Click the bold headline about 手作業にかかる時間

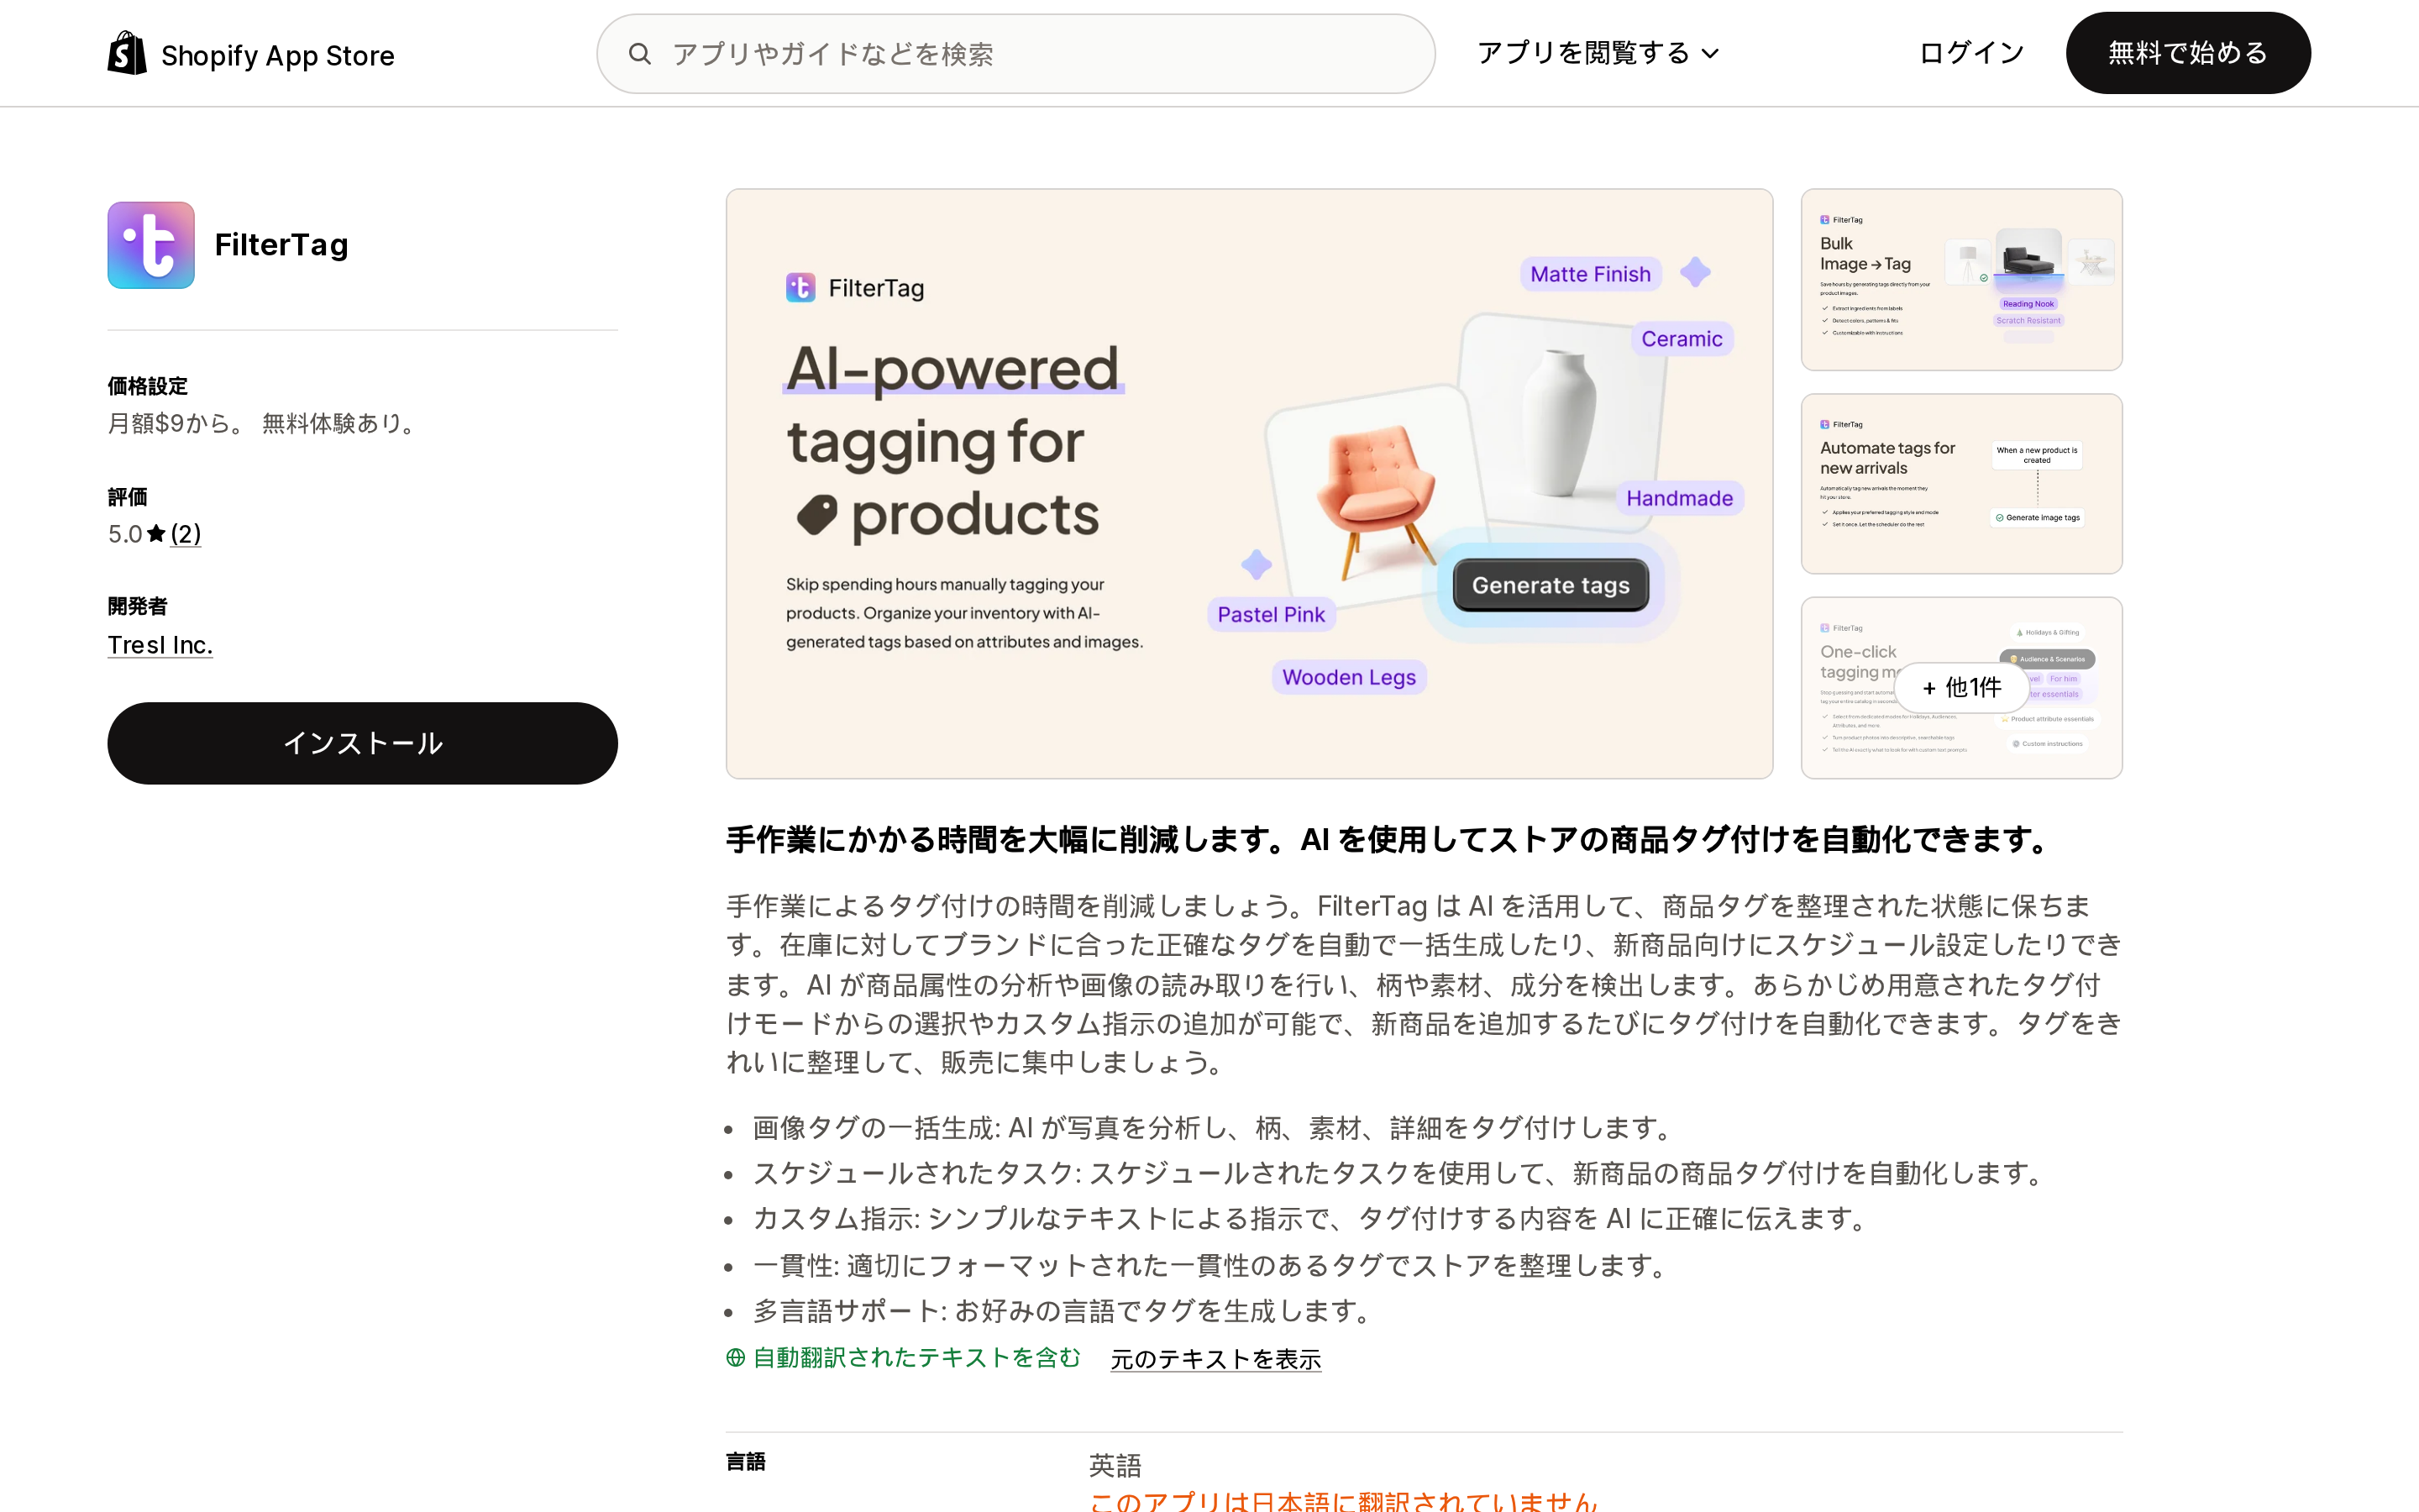coord(1388,840)
